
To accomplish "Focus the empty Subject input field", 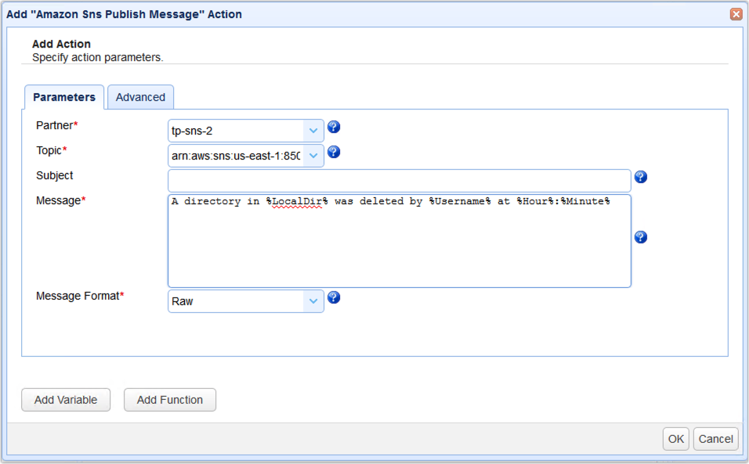I will pos(399,181).
